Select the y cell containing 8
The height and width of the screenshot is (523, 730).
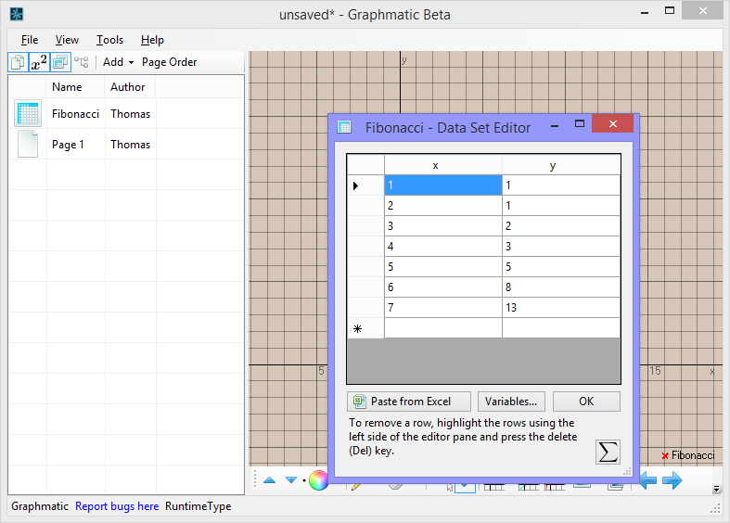pyautogui.click(x=561, y=287)
